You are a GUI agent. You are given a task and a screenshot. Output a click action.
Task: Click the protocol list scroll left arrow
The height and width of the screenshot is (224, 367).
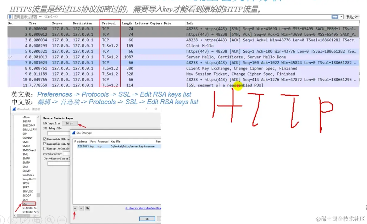click(15, 215)
